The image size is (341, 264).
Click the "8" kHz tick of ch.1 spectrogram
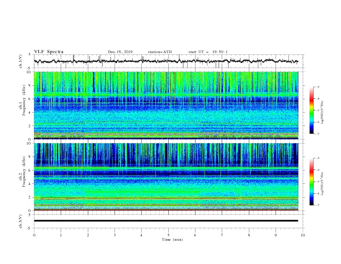point(31,85)
